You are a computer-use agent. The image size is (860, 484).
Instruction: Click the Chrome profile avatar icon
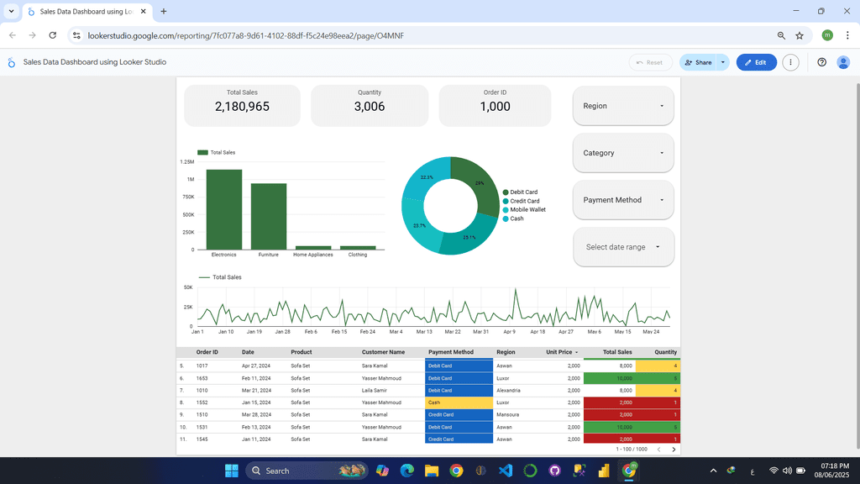pyautogui.click(x=827, y=35)
